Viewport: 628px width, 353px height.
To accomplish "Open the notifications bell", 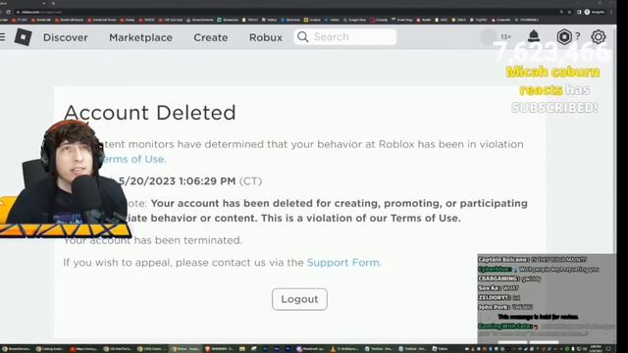I will pyautogui.click(x=534, y=36).
